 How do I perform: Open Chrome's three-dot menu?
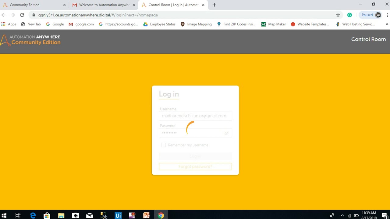click(x=388, y=15)
